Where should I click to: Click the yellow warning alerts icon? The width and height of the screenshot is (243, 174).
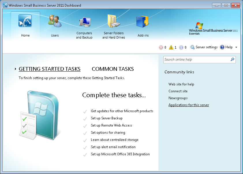171,47
